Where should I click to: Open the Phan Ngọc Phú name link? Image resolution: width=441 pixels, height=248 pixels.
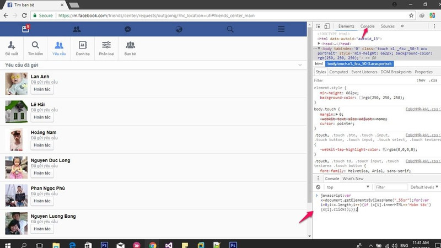(x=48, y=188)
